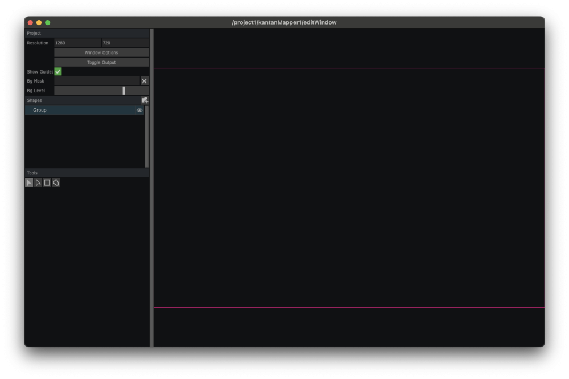Select the arrow Select tool
The image size is (569, 379).
click(29, 183)
